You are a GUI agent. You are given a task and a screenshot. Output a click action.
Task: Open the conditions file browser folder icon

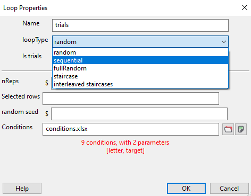[228, 129]
